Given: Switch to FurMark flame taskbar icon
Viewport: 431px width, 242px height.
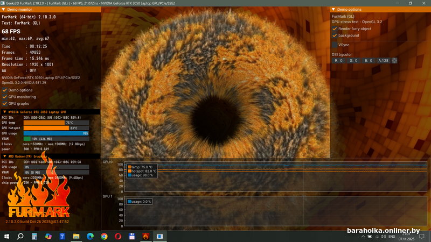Looking at the screenshot, I should tap(146, 236).
